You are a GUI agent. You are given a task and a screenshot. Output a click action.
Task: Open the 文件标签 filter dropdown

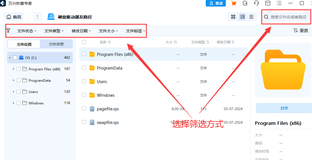coord(136,31)
